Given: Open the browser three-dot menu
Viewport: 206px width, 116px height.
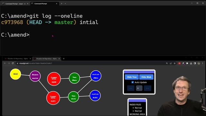Looking at the screenshot, I should coord(202,63).
